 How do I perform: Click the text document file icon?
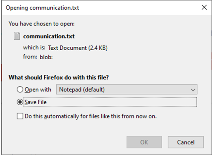click(x=17, y=36)
